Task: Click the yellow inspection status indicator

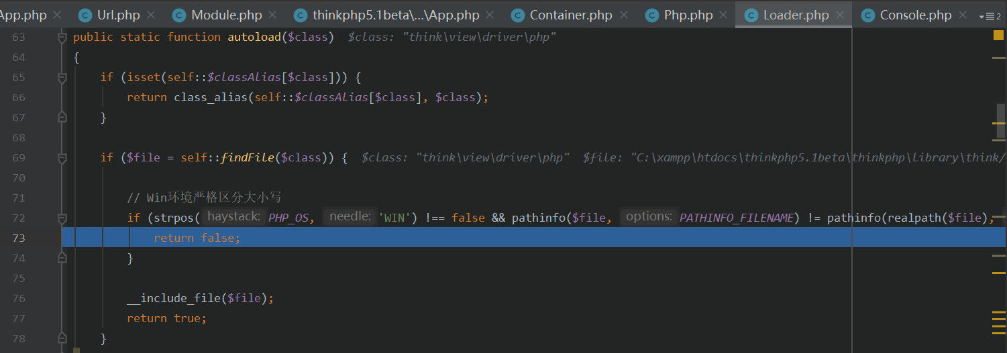Action: coord(998,36)
